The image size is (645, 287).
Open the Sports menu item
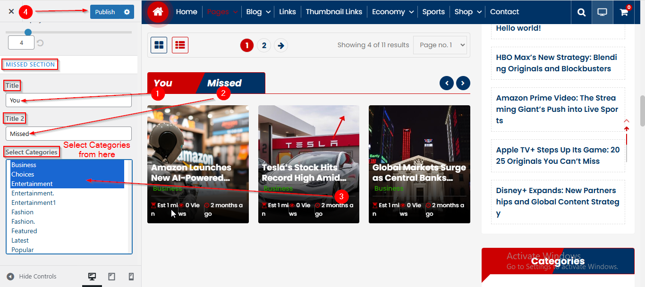click(x=433, y=12)
